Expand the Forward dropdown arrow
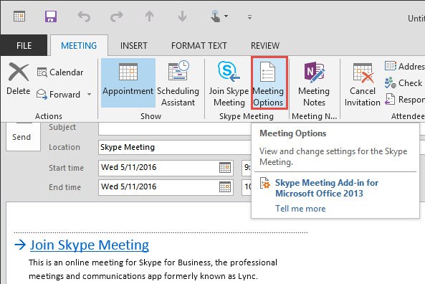Screen dimensions: 425x284 [89, 95]
